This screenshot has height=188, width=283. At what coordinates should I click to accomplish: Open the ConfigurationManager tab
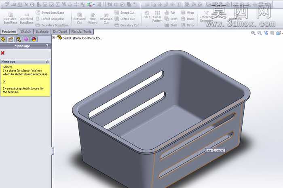(x=19, y=39)
